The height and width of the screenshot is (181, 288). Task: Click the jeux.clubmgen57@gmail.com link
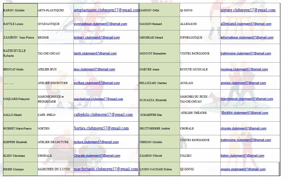click(94, 70)
